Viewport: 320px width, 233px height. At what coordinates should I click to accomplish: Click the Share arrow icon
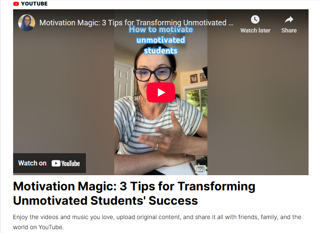point(289,19)
